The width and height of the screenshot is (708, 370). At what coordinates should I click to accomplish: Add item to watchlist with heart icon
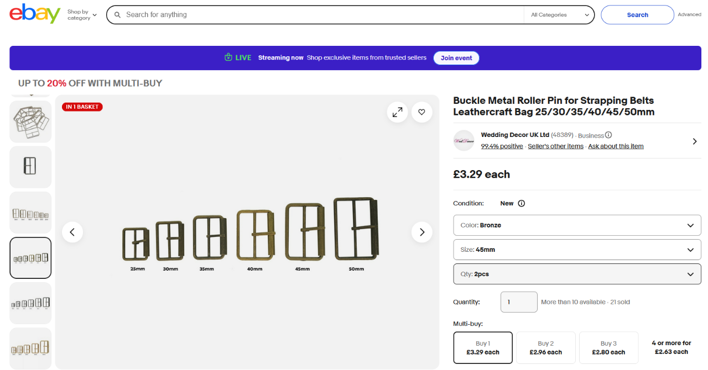pos(421,112)
